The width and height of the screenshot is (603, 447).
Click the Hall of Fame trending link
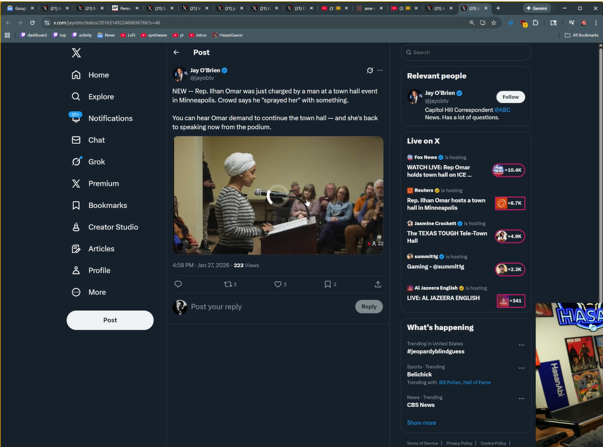[477, 383]
